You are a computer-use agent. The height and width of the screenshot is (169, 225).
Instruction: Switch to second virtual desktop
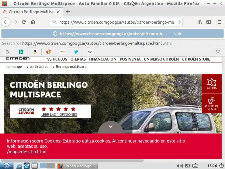51,166
